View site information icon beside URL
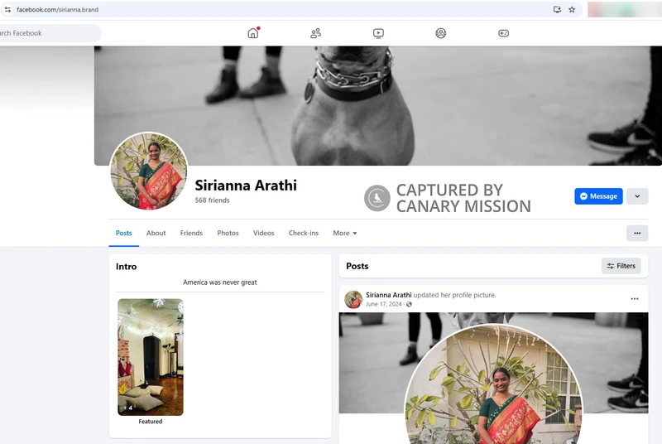Viewport: 662px width, 444px height. coord(7,9)
